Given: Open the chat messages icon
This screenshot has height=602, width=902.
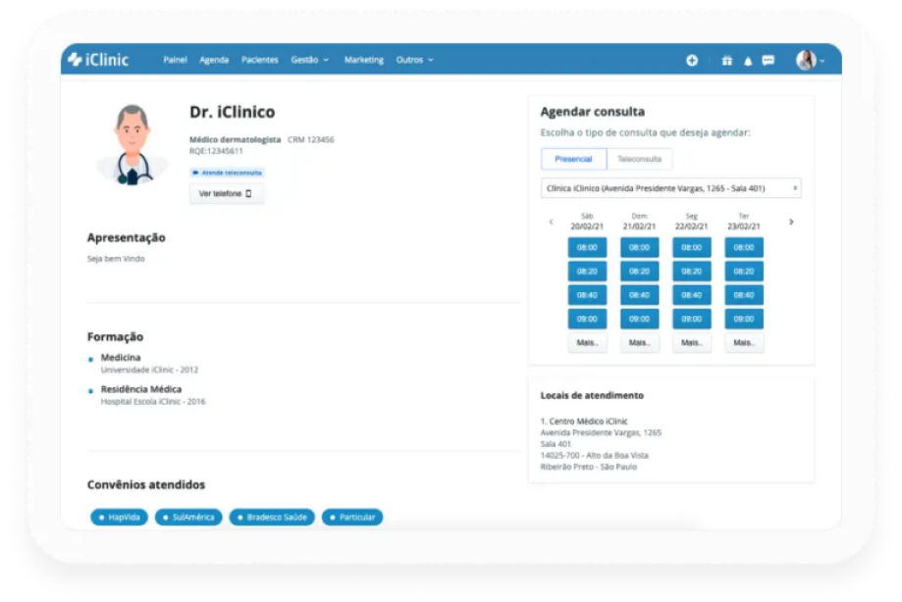Looking at the screenshot, I should [769, 60].
